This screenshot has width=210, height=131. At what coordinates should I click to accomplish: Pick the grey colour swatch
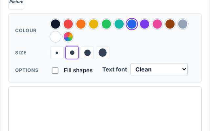[183, 24]
